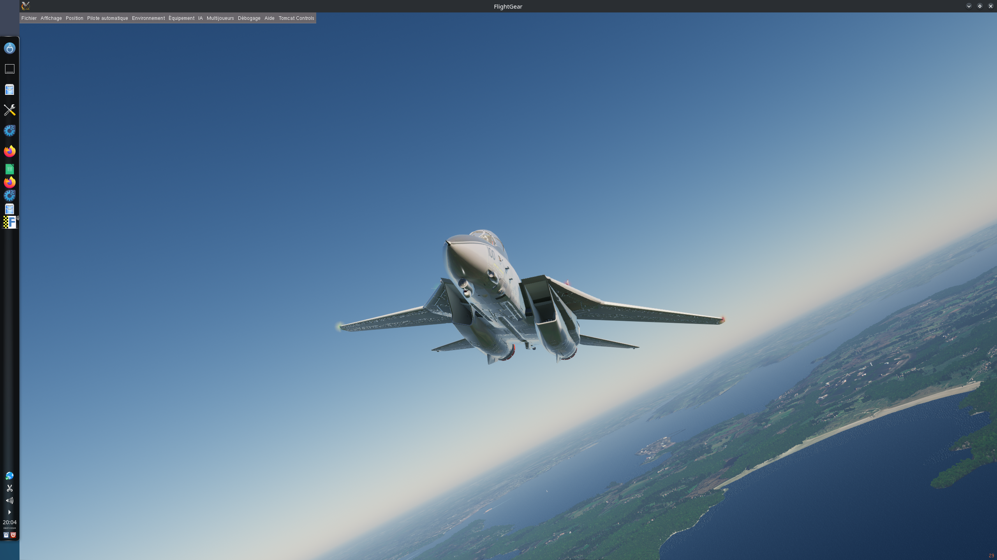Expand hidden tray icons with the arrow
997x560 pixels.
[x=9, y=512]
